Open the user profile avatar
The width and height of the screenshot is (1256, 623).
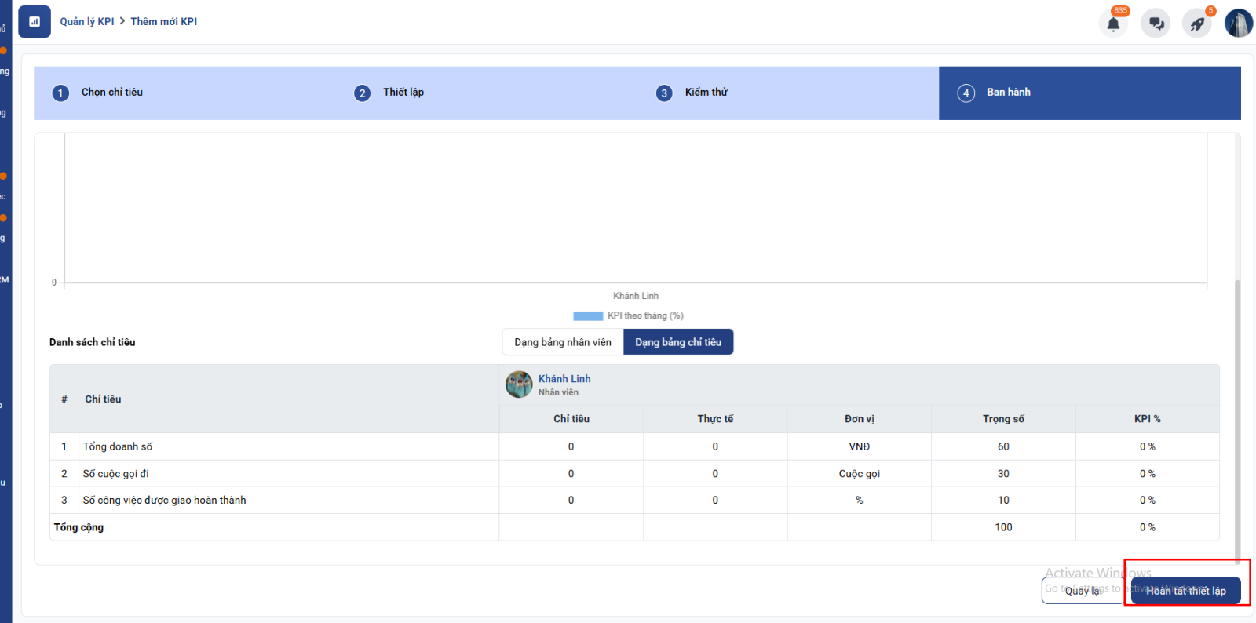1238,24
